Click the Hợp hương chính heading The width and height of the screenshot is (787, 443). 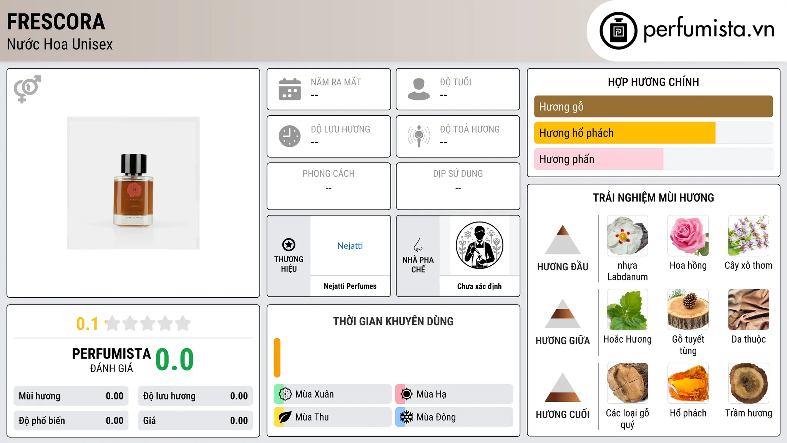coord(653,82)
